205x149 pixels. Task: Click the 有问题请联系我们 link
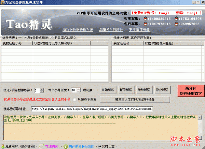(x=81, y=146)
